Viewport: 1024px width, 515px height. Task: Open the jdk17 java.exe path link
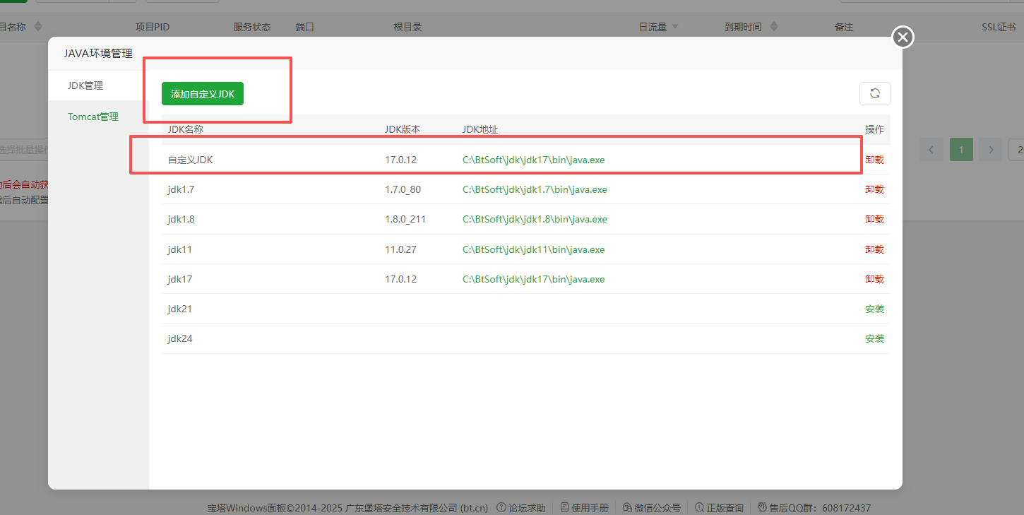pos(533,278)
